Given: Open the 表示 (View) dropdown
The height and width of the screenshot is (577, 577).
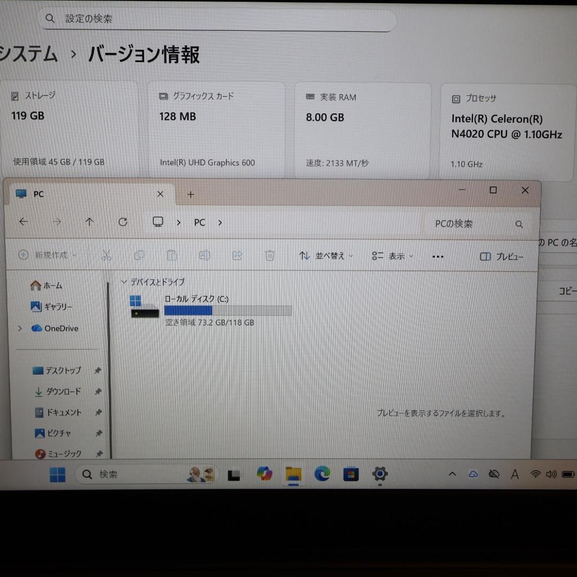Looking at the screenshot, I should (393, 256).
